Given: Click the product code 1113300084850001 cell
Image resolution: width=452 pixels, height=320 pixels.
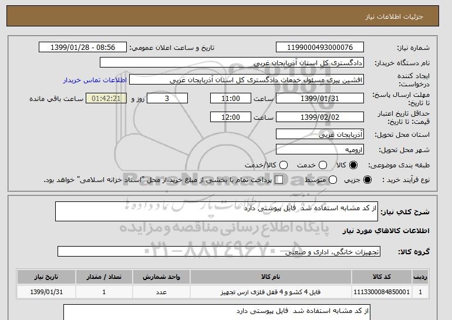Looking at the screenshot, I should 382,292.
